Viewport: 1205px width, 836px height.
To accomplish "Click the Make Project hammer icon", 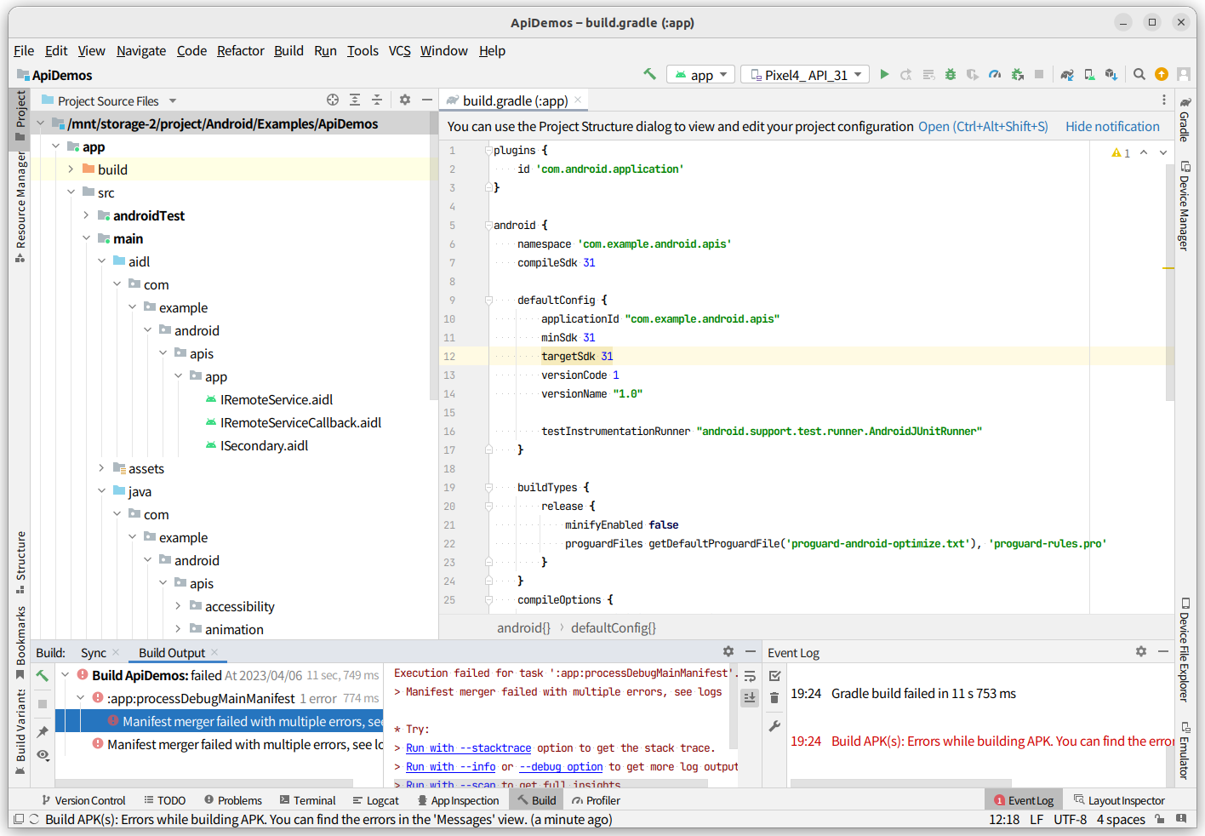I will (649, 74).
